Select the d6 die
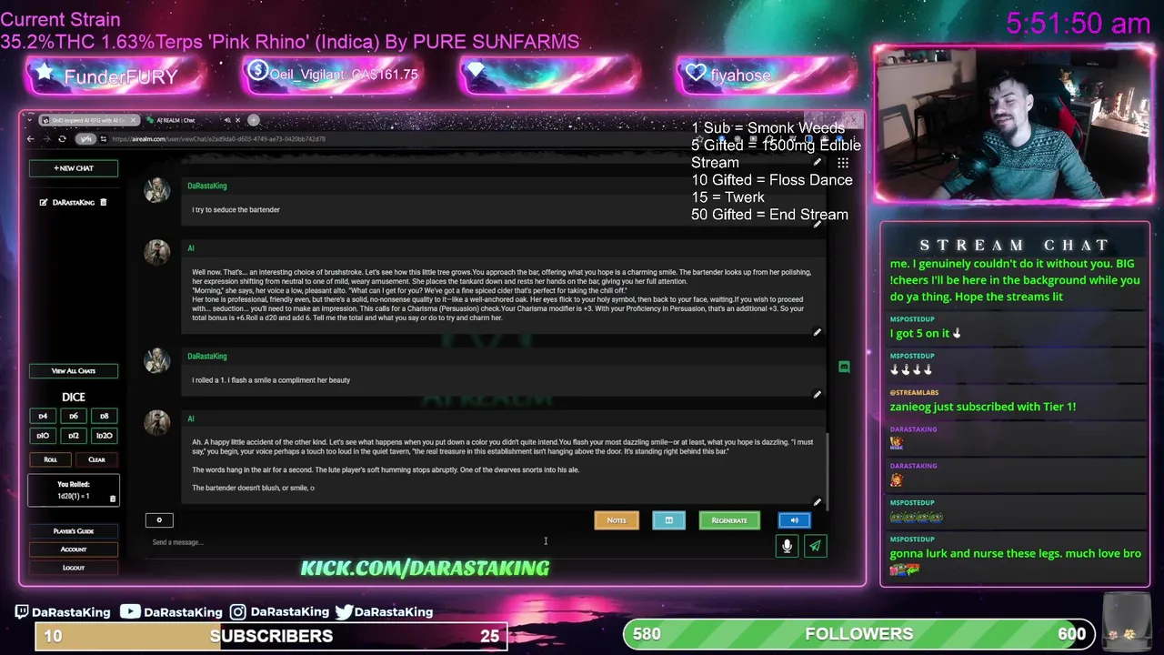Image resolution: width=1164 pixels, height=655 pixels. tap(74, 417)
